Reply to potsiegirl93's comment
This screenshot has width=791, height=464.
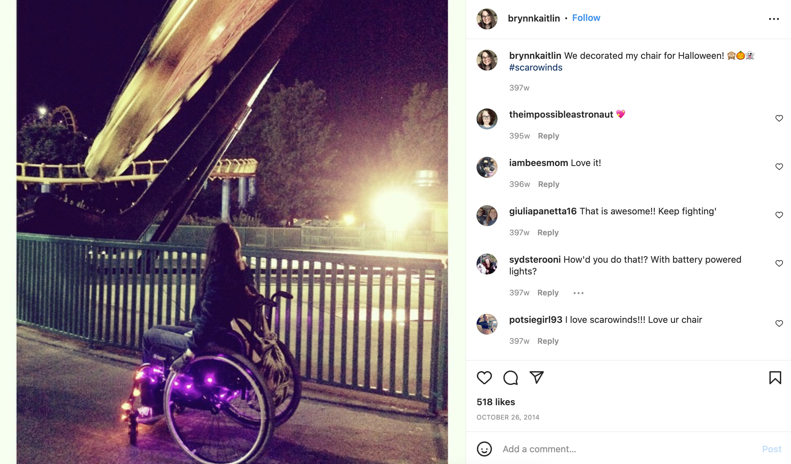(x=548, y=341)
